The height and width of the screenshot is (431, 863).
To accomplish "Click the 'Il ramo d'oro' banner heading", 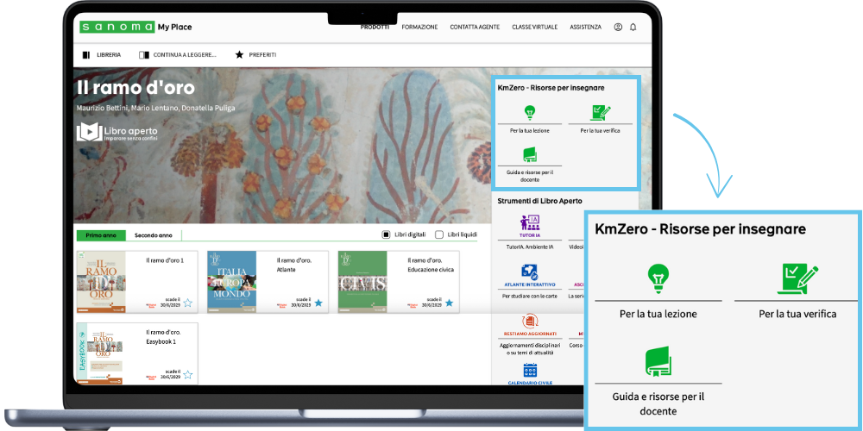I will click(x=135, y=88).
